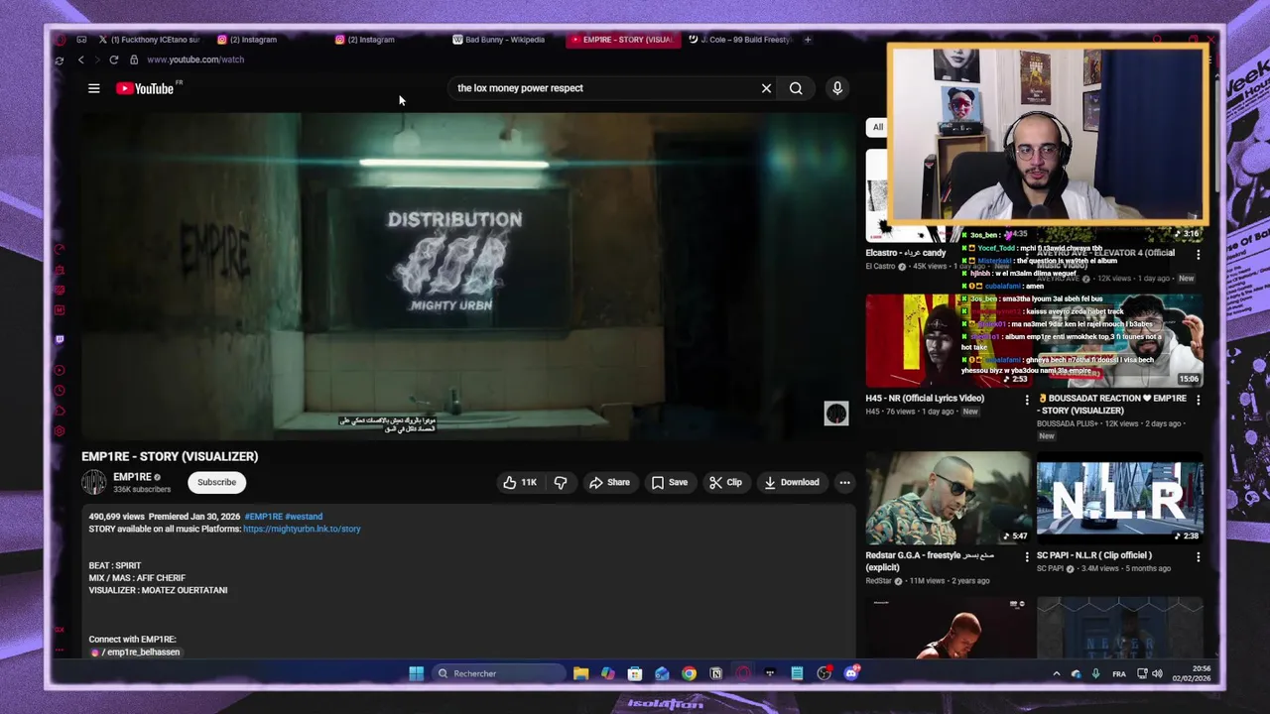Open more actions menu beside Download
The height and width of the screenshot is (714, 1270).
point(844,482)
